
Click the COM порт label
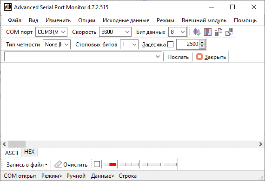pyautogui.click(x=19, y=32)
